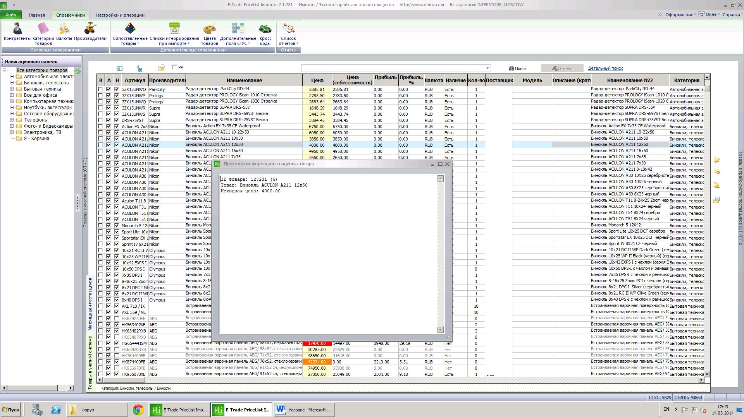Check column В for DRS-i75VST row
The height and width of the screenshot is (418, 744).
[x=100, y=120]
